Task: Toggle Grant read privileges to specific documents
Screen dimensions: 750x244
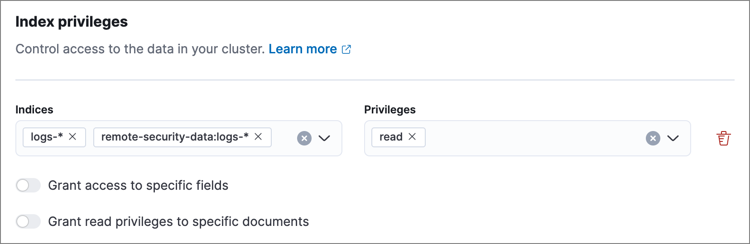Action: 28,221
